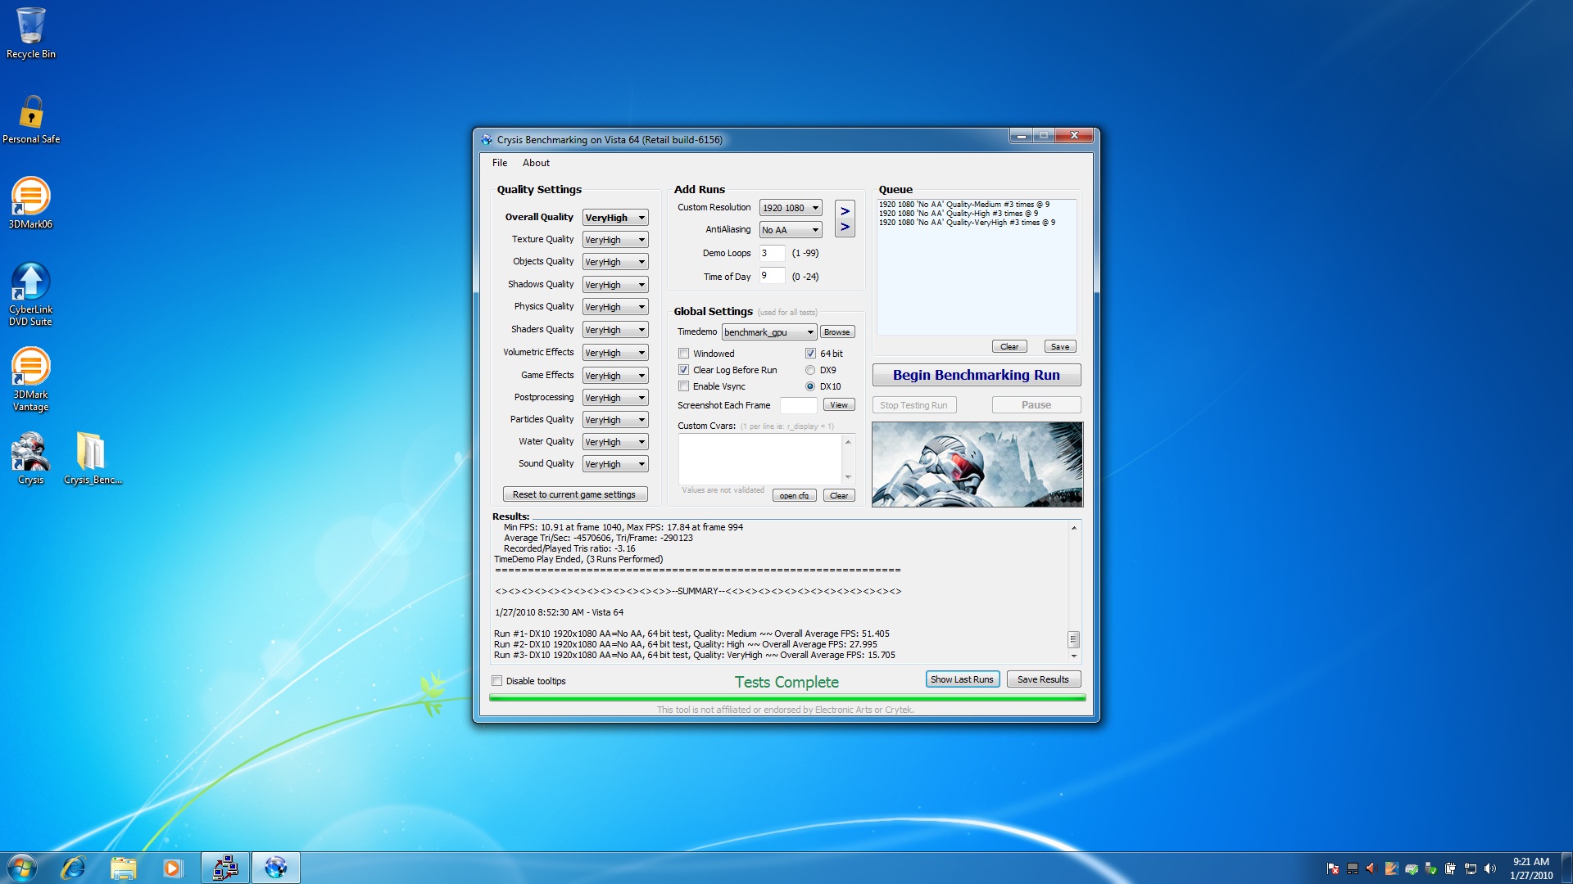The image size is (1573, 884).
Task: Click the Action Center flag tray icon
Action: click(1333, 868)
